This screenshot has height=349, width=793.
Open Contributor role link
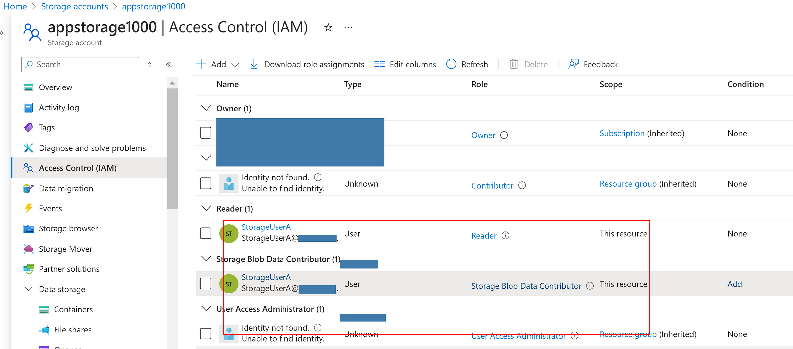click(492, 186)
